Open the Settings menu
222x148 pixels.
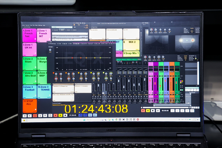point(40,25)
